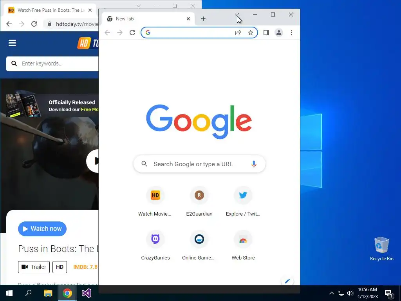The width and height of the screenshot is (401, 301).
Task: Customize this page with the pencil icon
Action: tap(287, 281)
